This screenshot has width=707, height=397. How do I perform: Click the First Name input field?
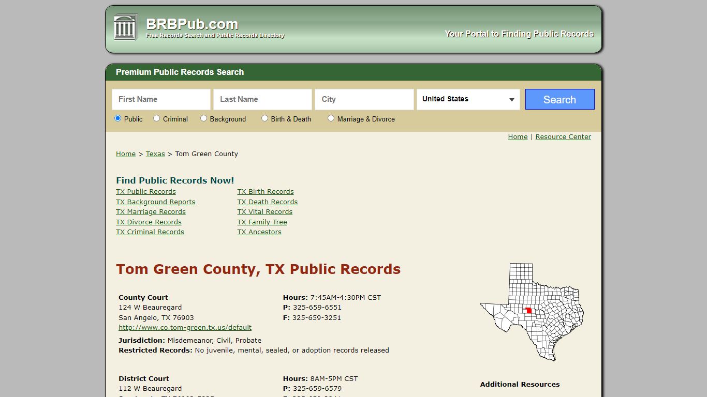coord(161,99)
